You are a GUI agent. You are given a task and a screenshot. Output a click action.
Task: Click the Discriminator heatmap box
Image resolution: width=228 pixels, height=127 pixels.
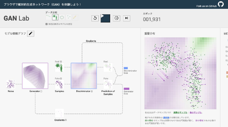(x=84, y=76)
